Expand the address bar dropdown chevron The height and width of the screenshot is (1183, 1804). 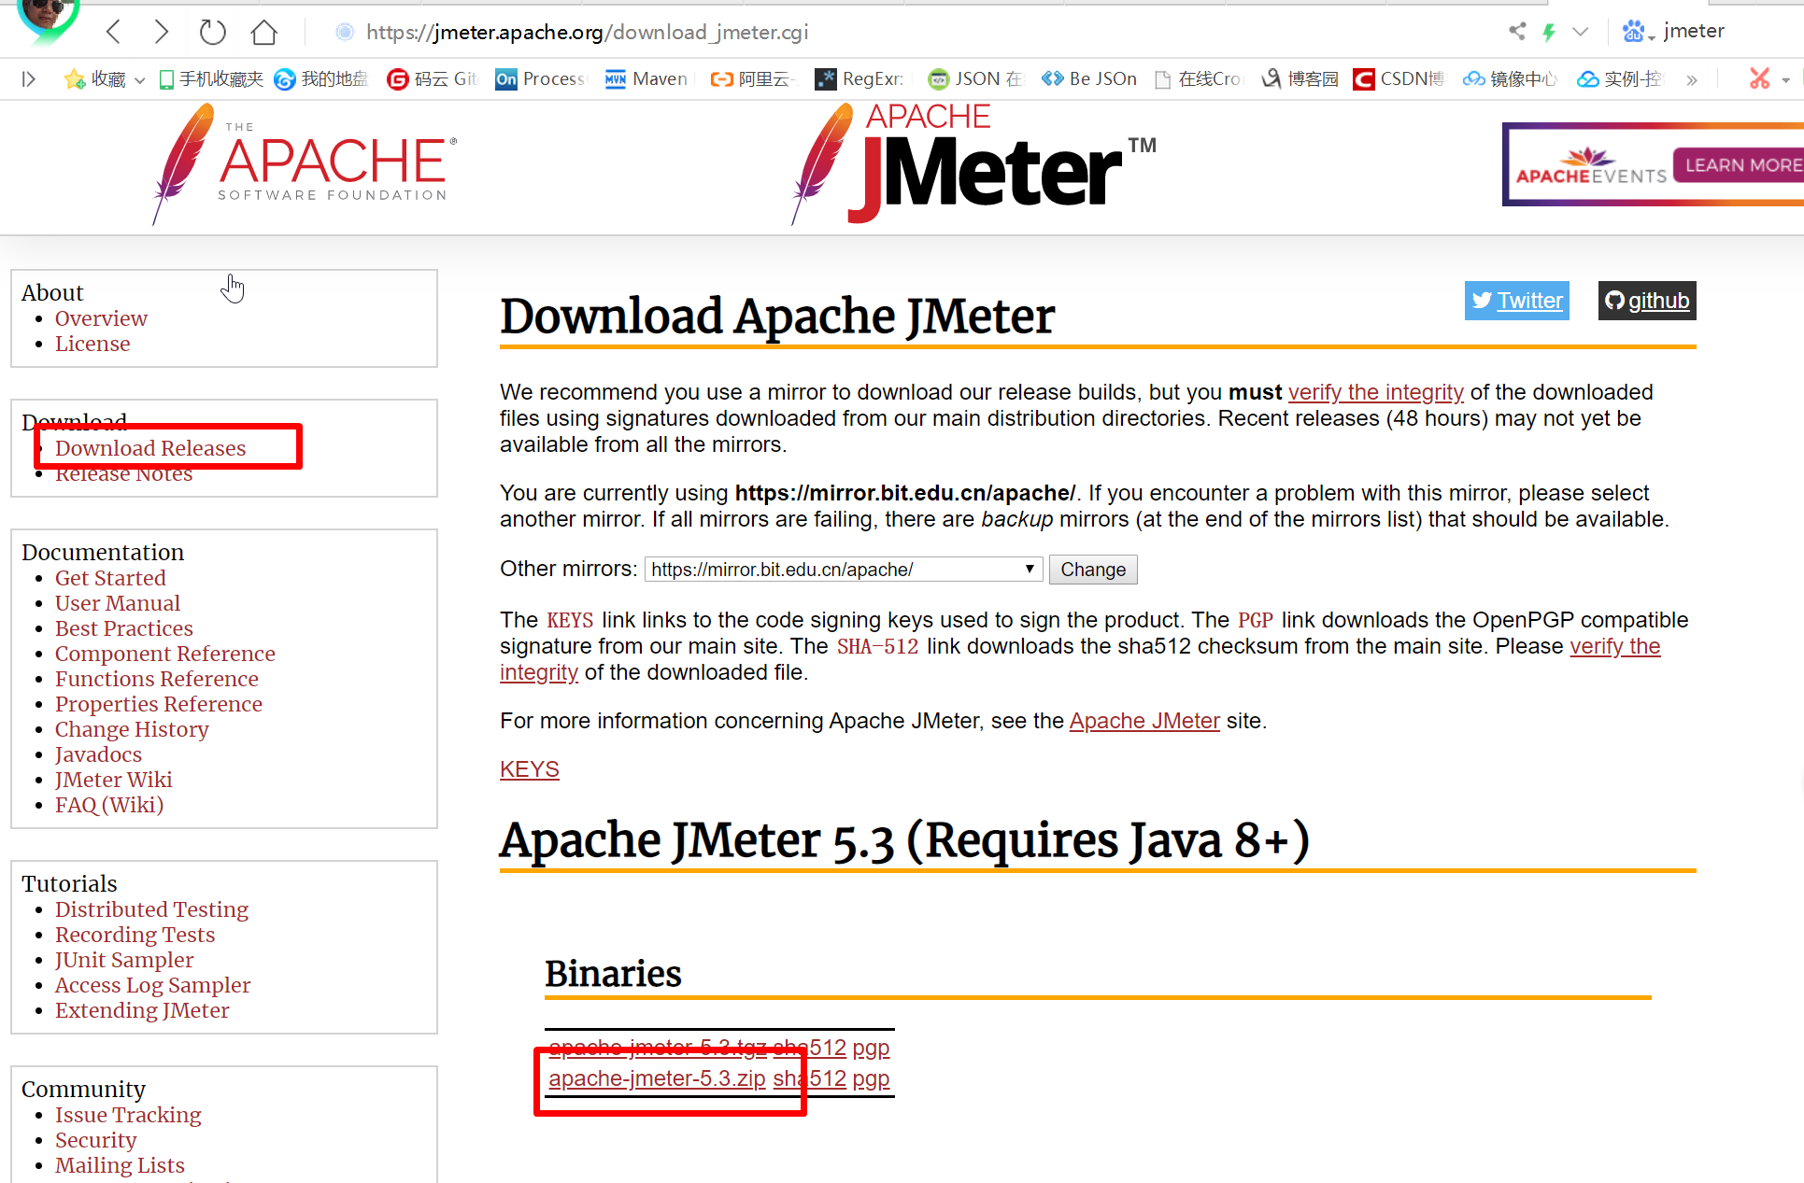pos(1580,32)
